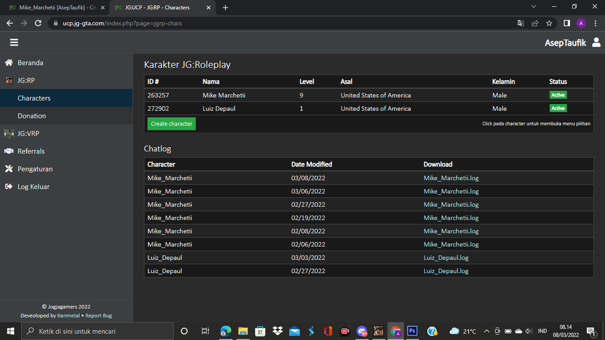Download Luiz_Depaul.log dated 03/03/2022
Screen dimensions: 605x340
(446, 257)
